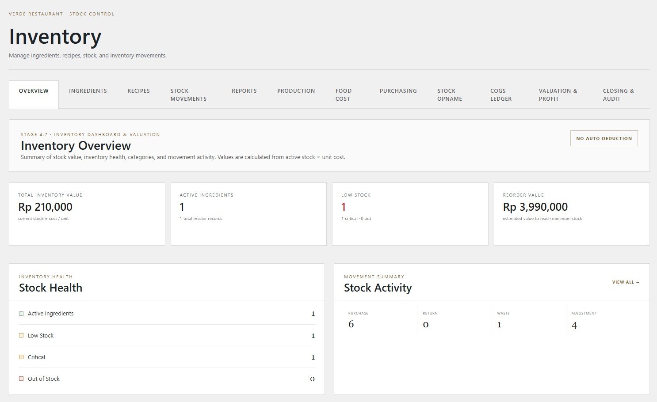Select the Valuation & Profit tab

pyautogui.click(x=558, y=95)
